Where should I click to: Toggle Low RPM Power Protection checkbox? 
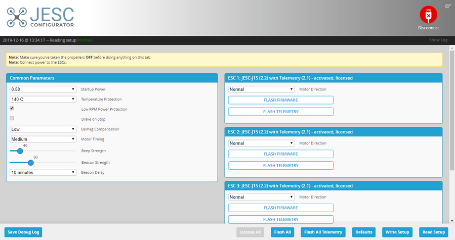(x=12, y=109)
